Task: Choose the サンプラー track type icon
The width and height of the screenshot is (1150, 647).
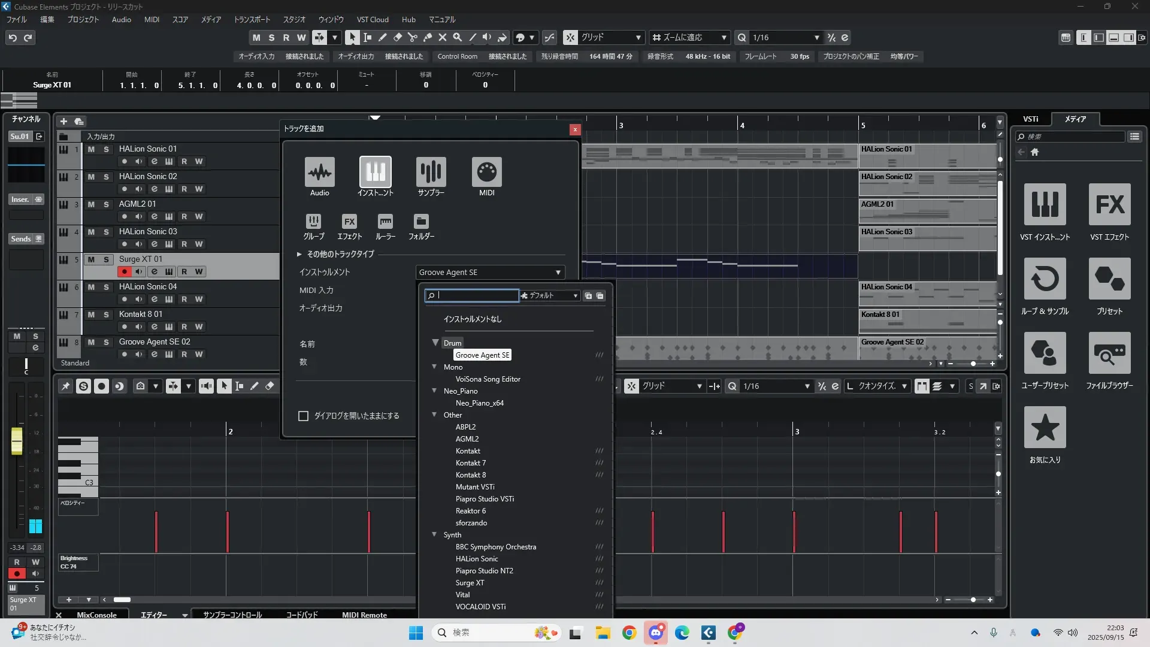Action: (431, 173)
